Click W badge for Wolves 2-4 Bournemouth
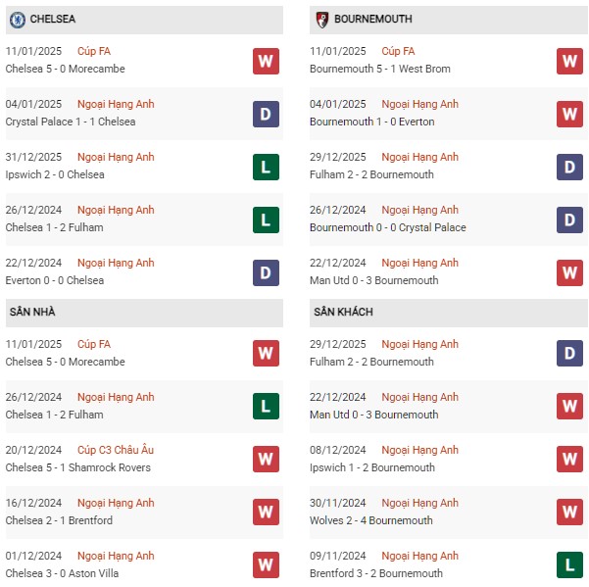 pyautogui.click(x=569, y=512)
